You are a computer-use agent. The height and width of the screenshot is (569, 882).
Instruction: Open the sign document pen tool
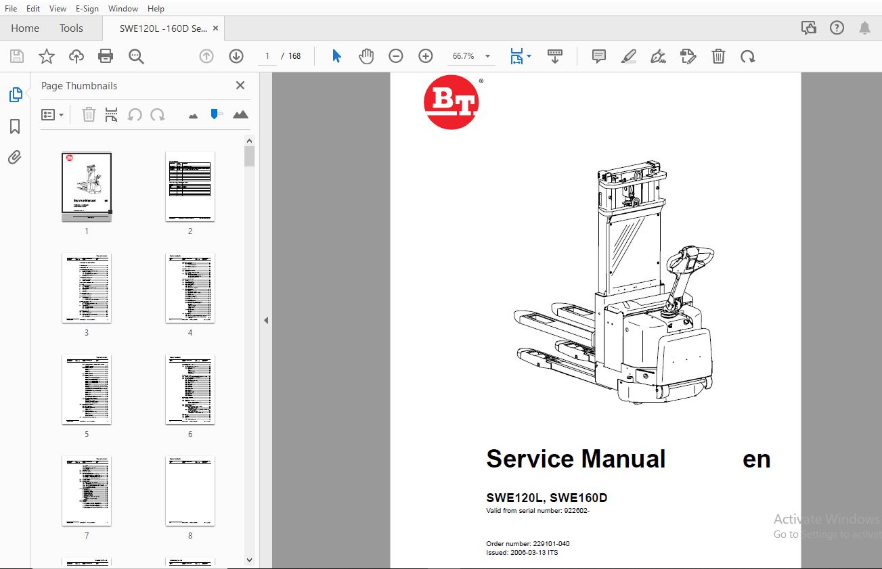coord(658,56)
